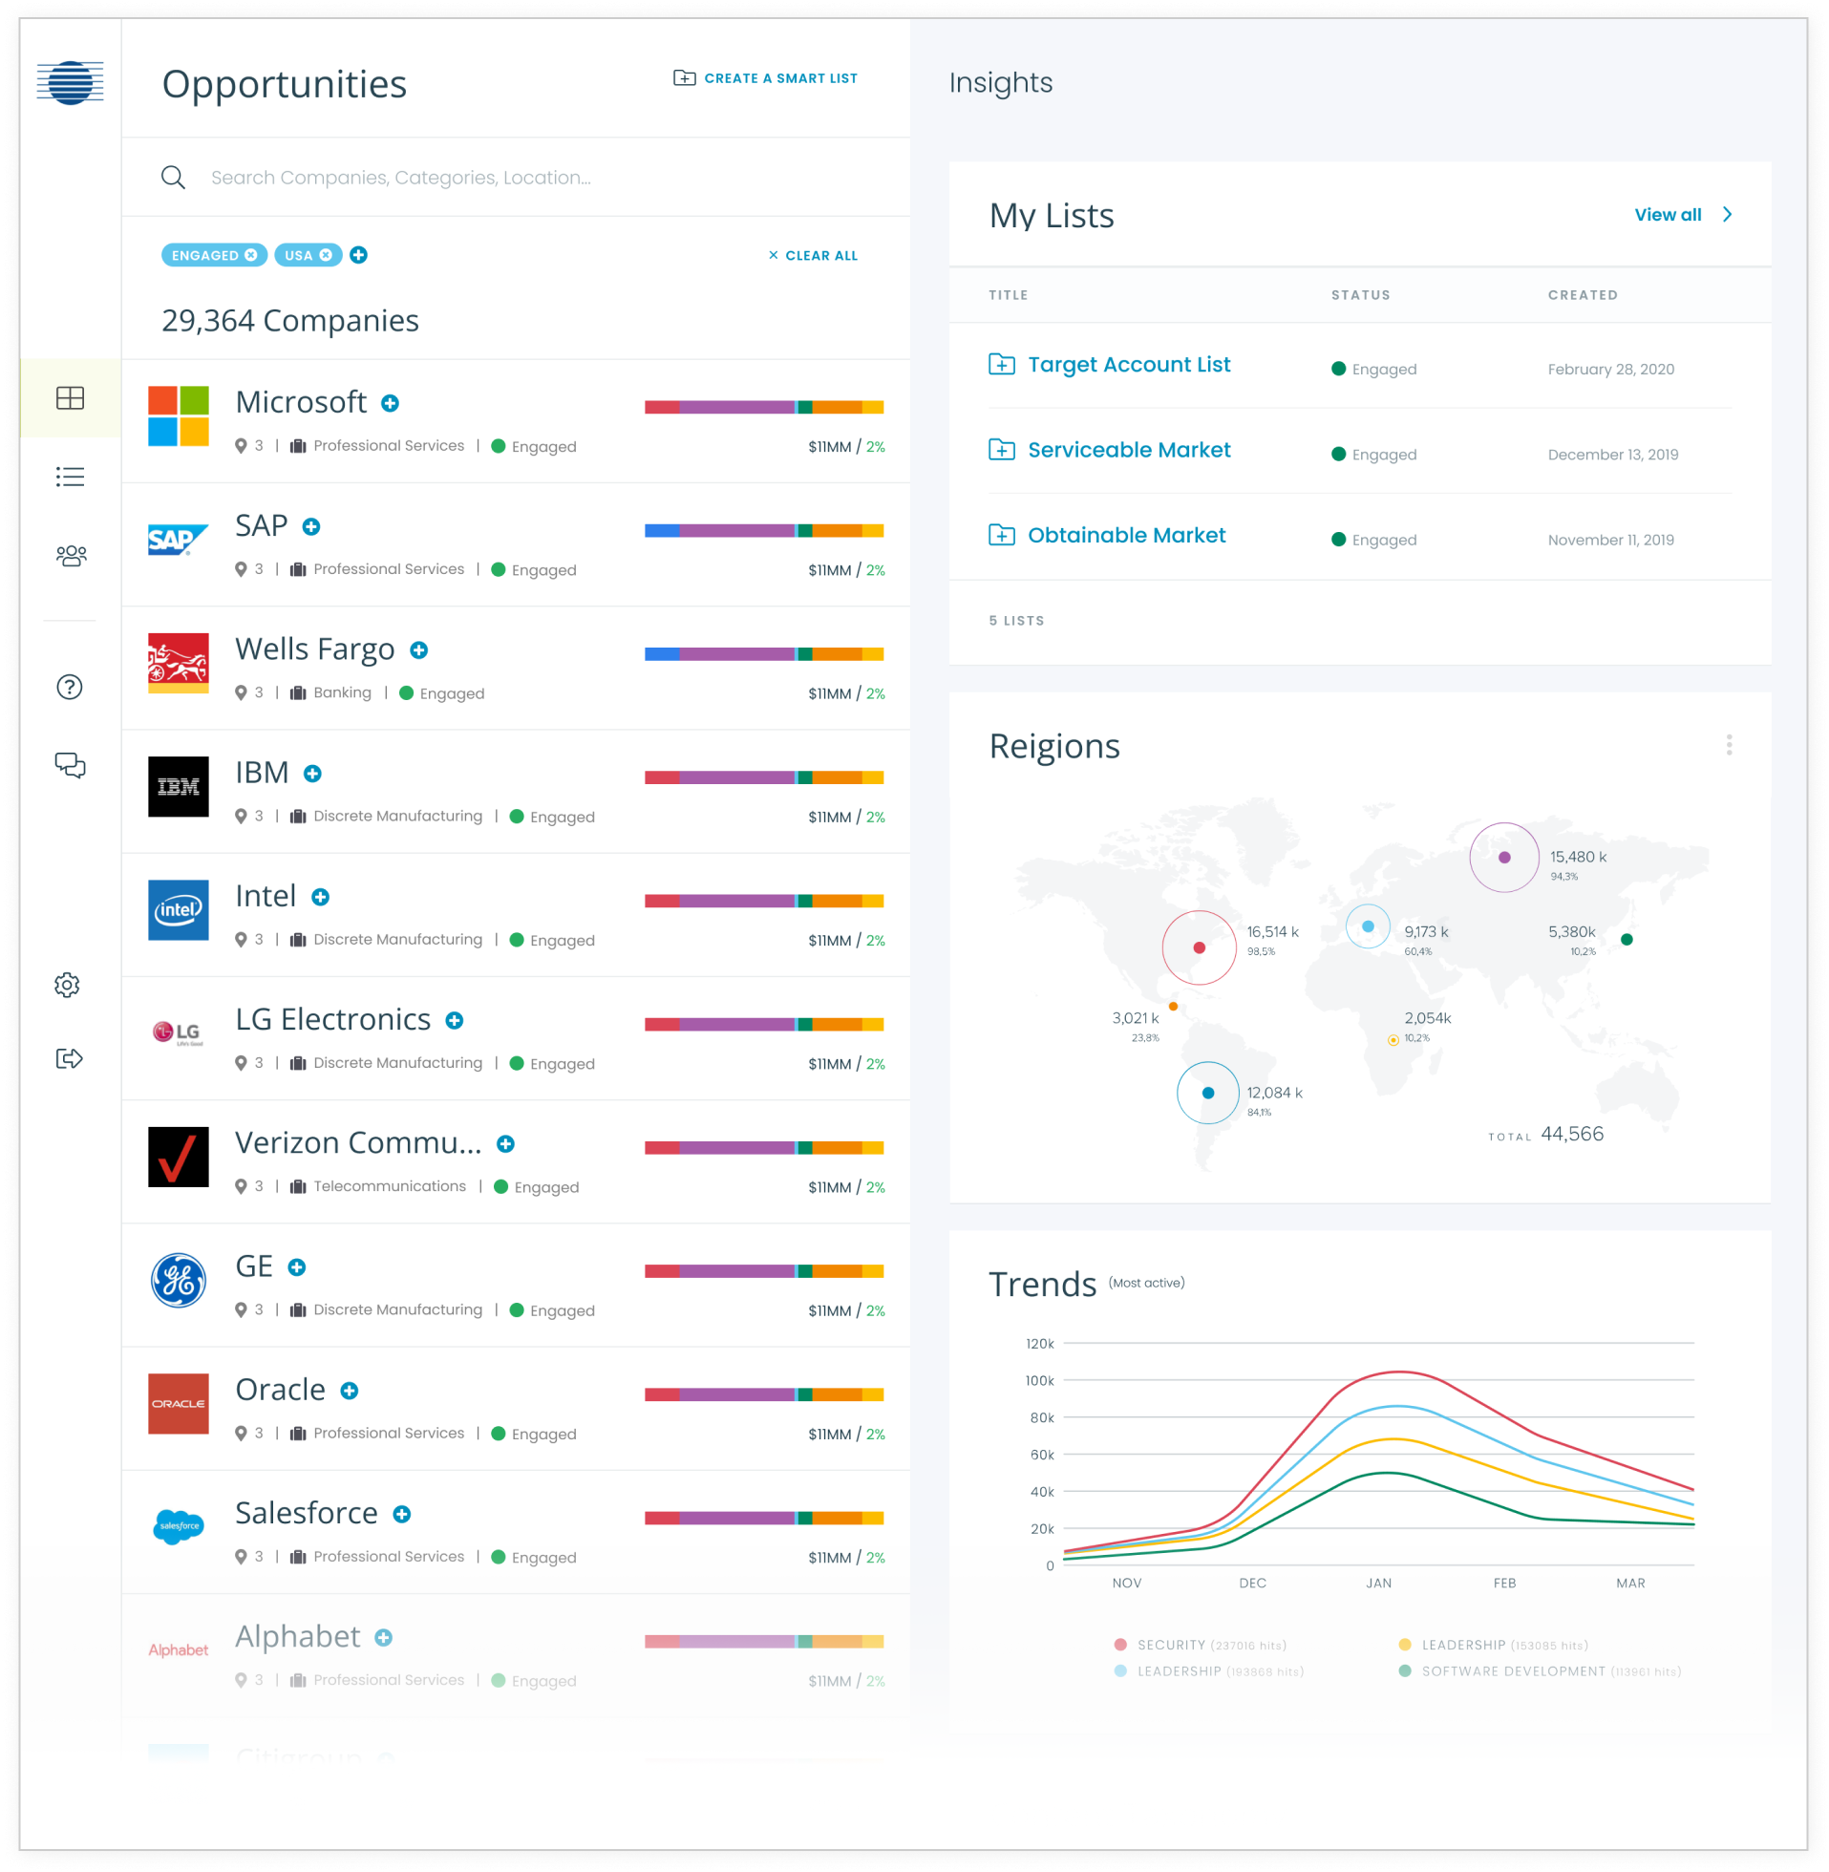1829x1872 pixels.
Task: Open the grid dashboard view in sidebar
Action: click(70, 397)
